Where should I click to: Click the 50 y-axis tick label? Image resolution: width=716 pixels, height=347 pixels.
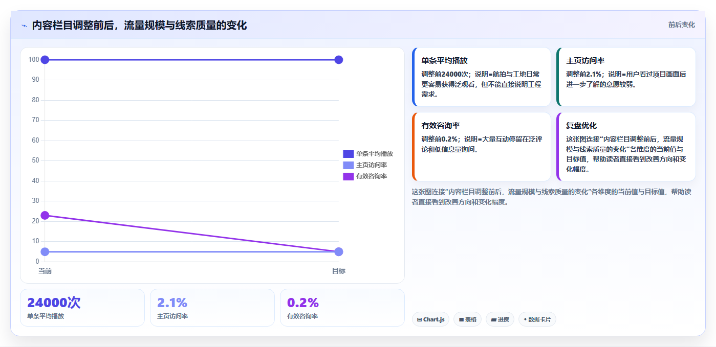click(x=35, y=160)
